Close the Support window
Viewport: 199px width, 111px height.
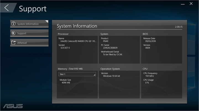click(x=191, y=4)
